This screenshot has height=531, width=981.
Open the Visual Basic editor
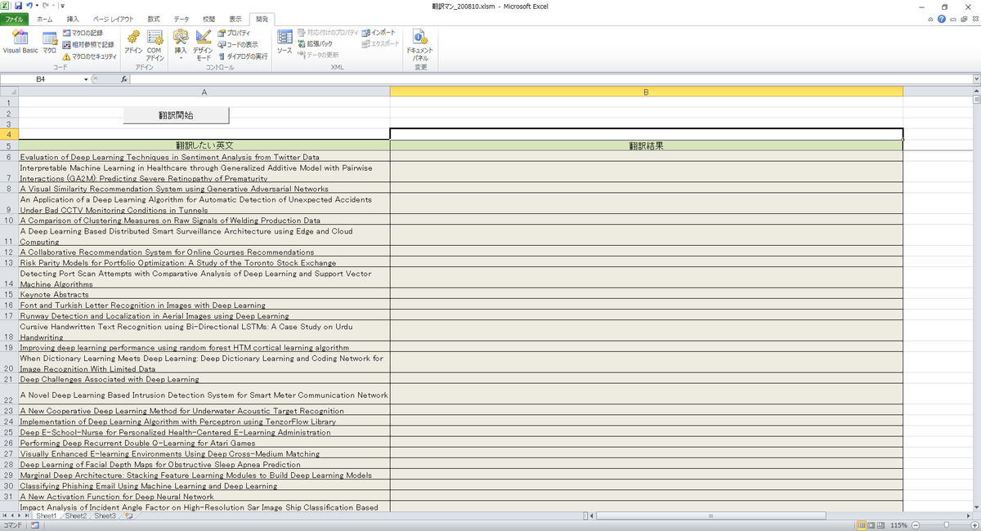click(x=20, y=42)
